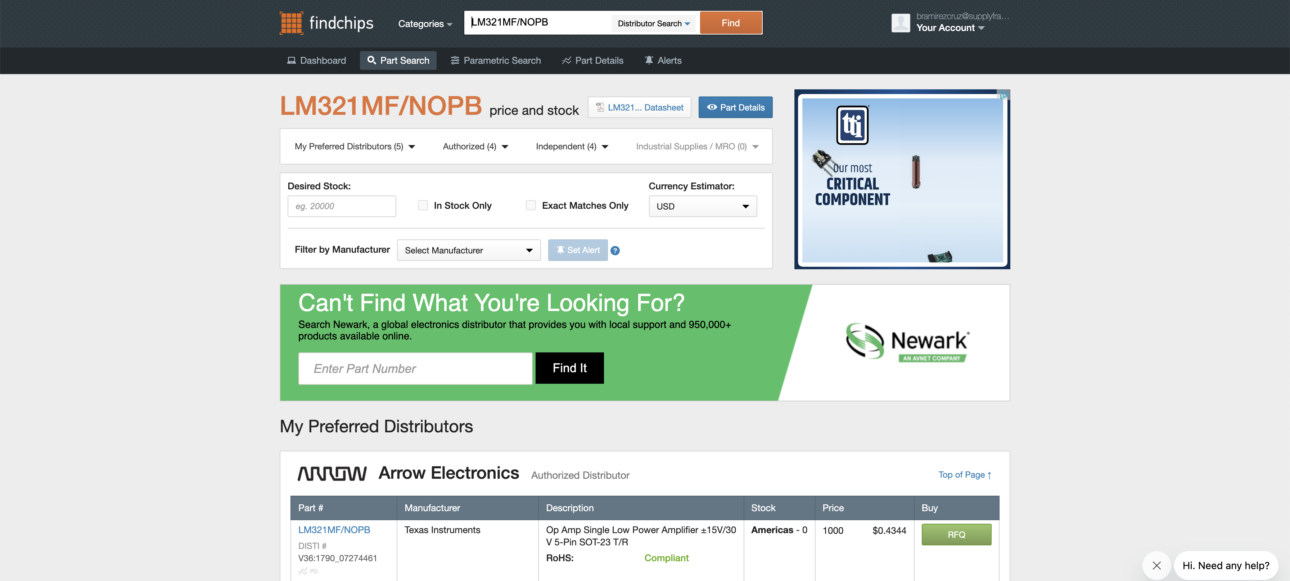The height and width of the screenshot is (581, 1290).
Task: Click the green RFQ button
Action: coord(956,535)
